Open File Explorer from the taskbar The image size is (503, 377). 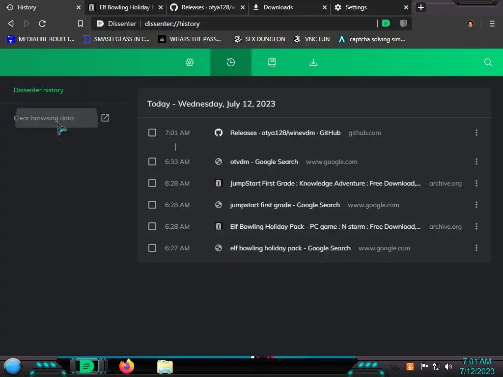[x=165, y=367]
